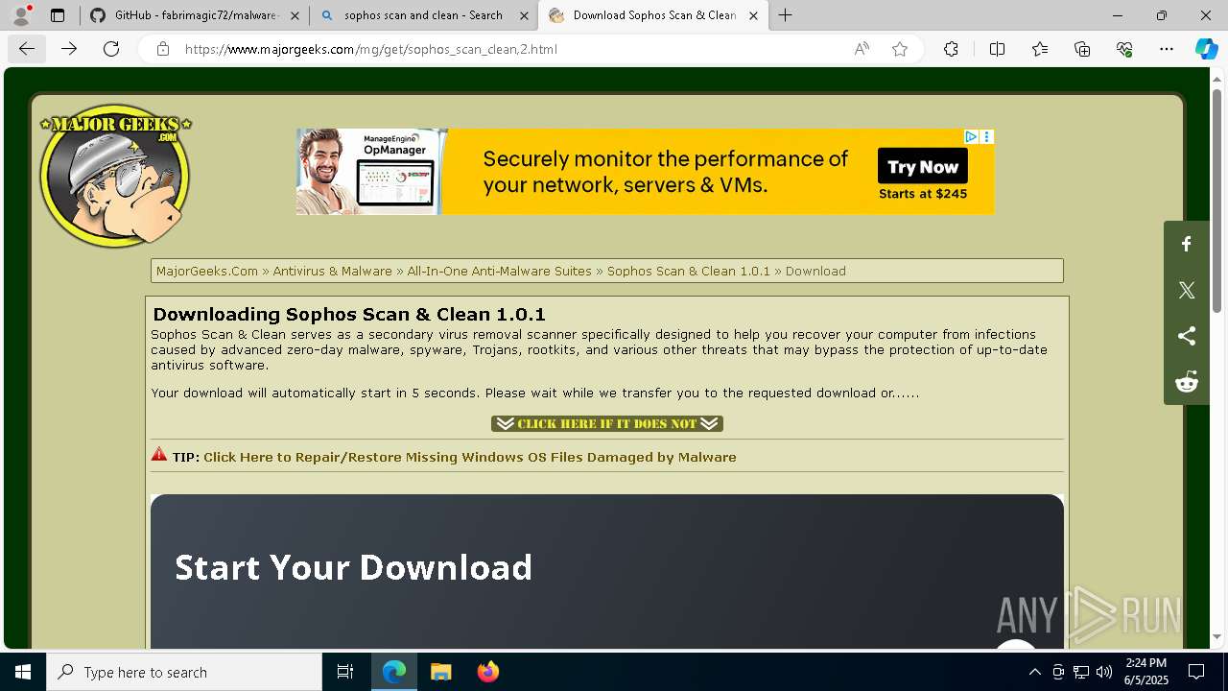Click Try Now on OpManager ad
Image resolution: width=1228 pixels, height=691 pixels.
point(923,166)
